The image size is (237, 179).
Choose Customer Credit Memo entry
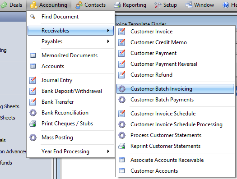(175, 42)
